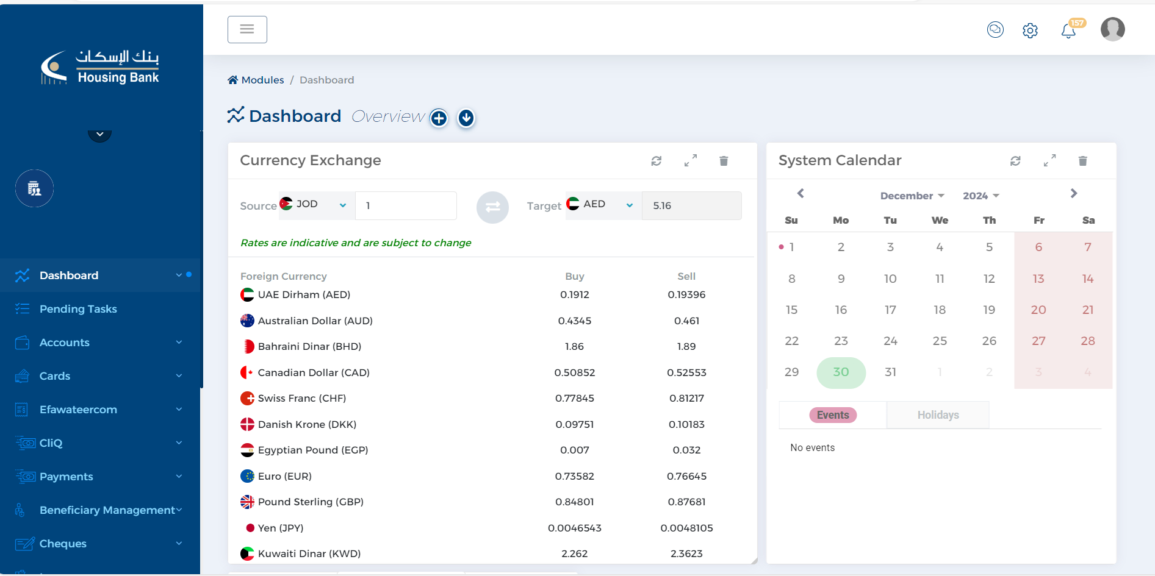
Task: Expand the Currency Exchange widget fullscreen
Action: [x=690, y=160]
